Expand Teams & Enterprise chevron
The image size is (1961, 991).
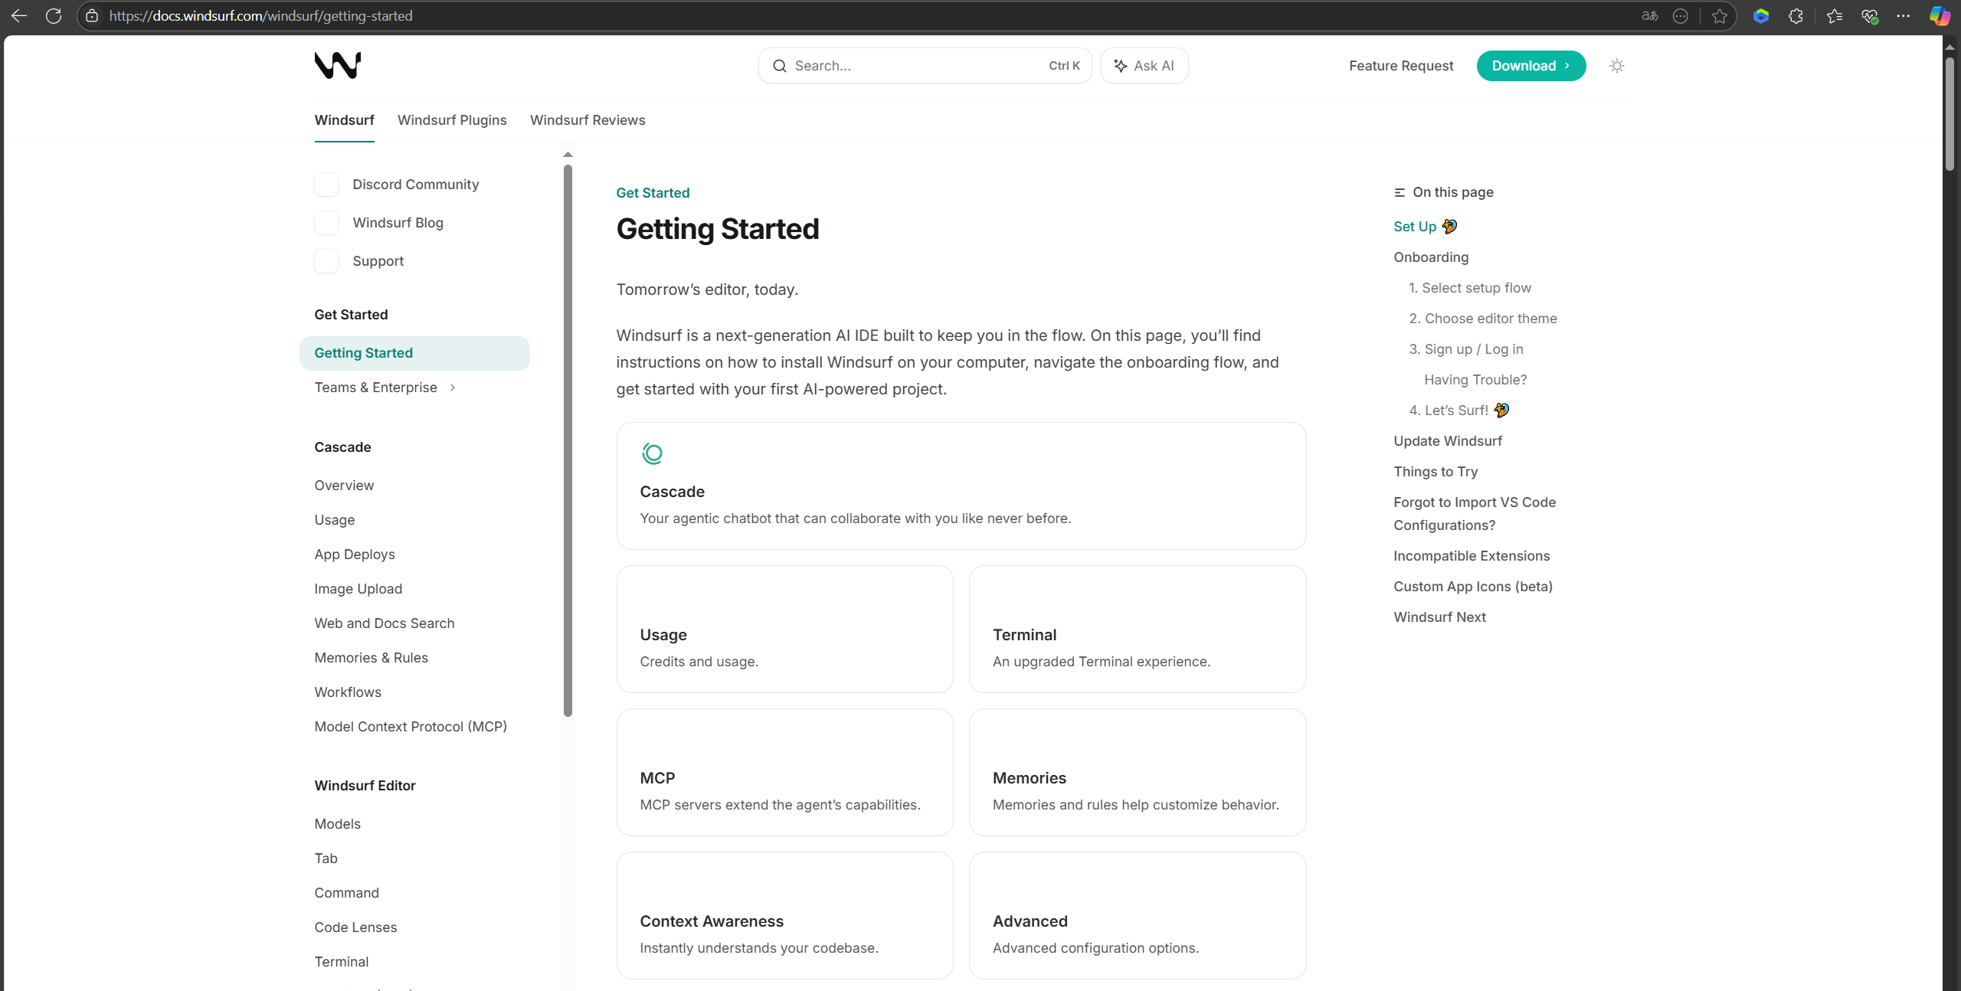(x=453, y=388)
